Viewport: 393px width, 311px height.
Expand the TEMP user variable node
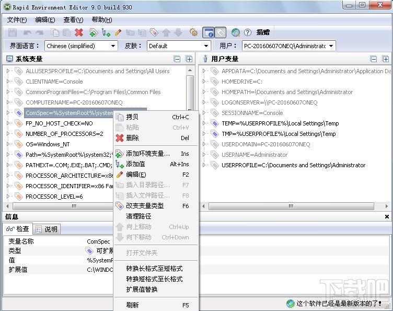coord(204,123)
